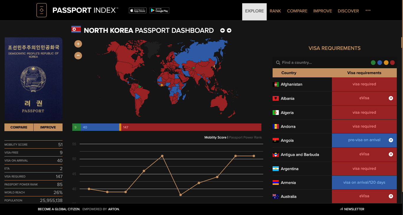Click the Afghanistan flag icon
Image resolution: width=403 pixels, height=215 pixels.
pos(276,84)
